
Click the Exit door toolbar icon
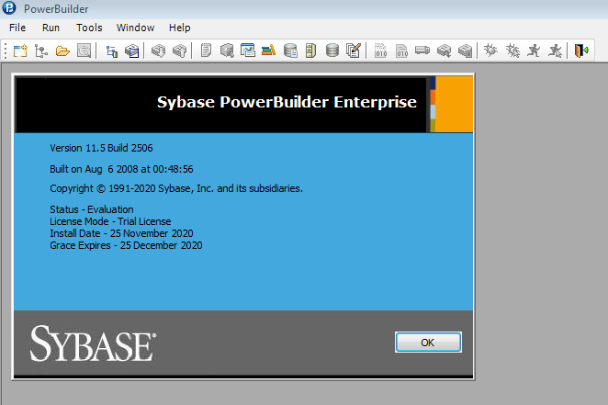tap(581, 51)
